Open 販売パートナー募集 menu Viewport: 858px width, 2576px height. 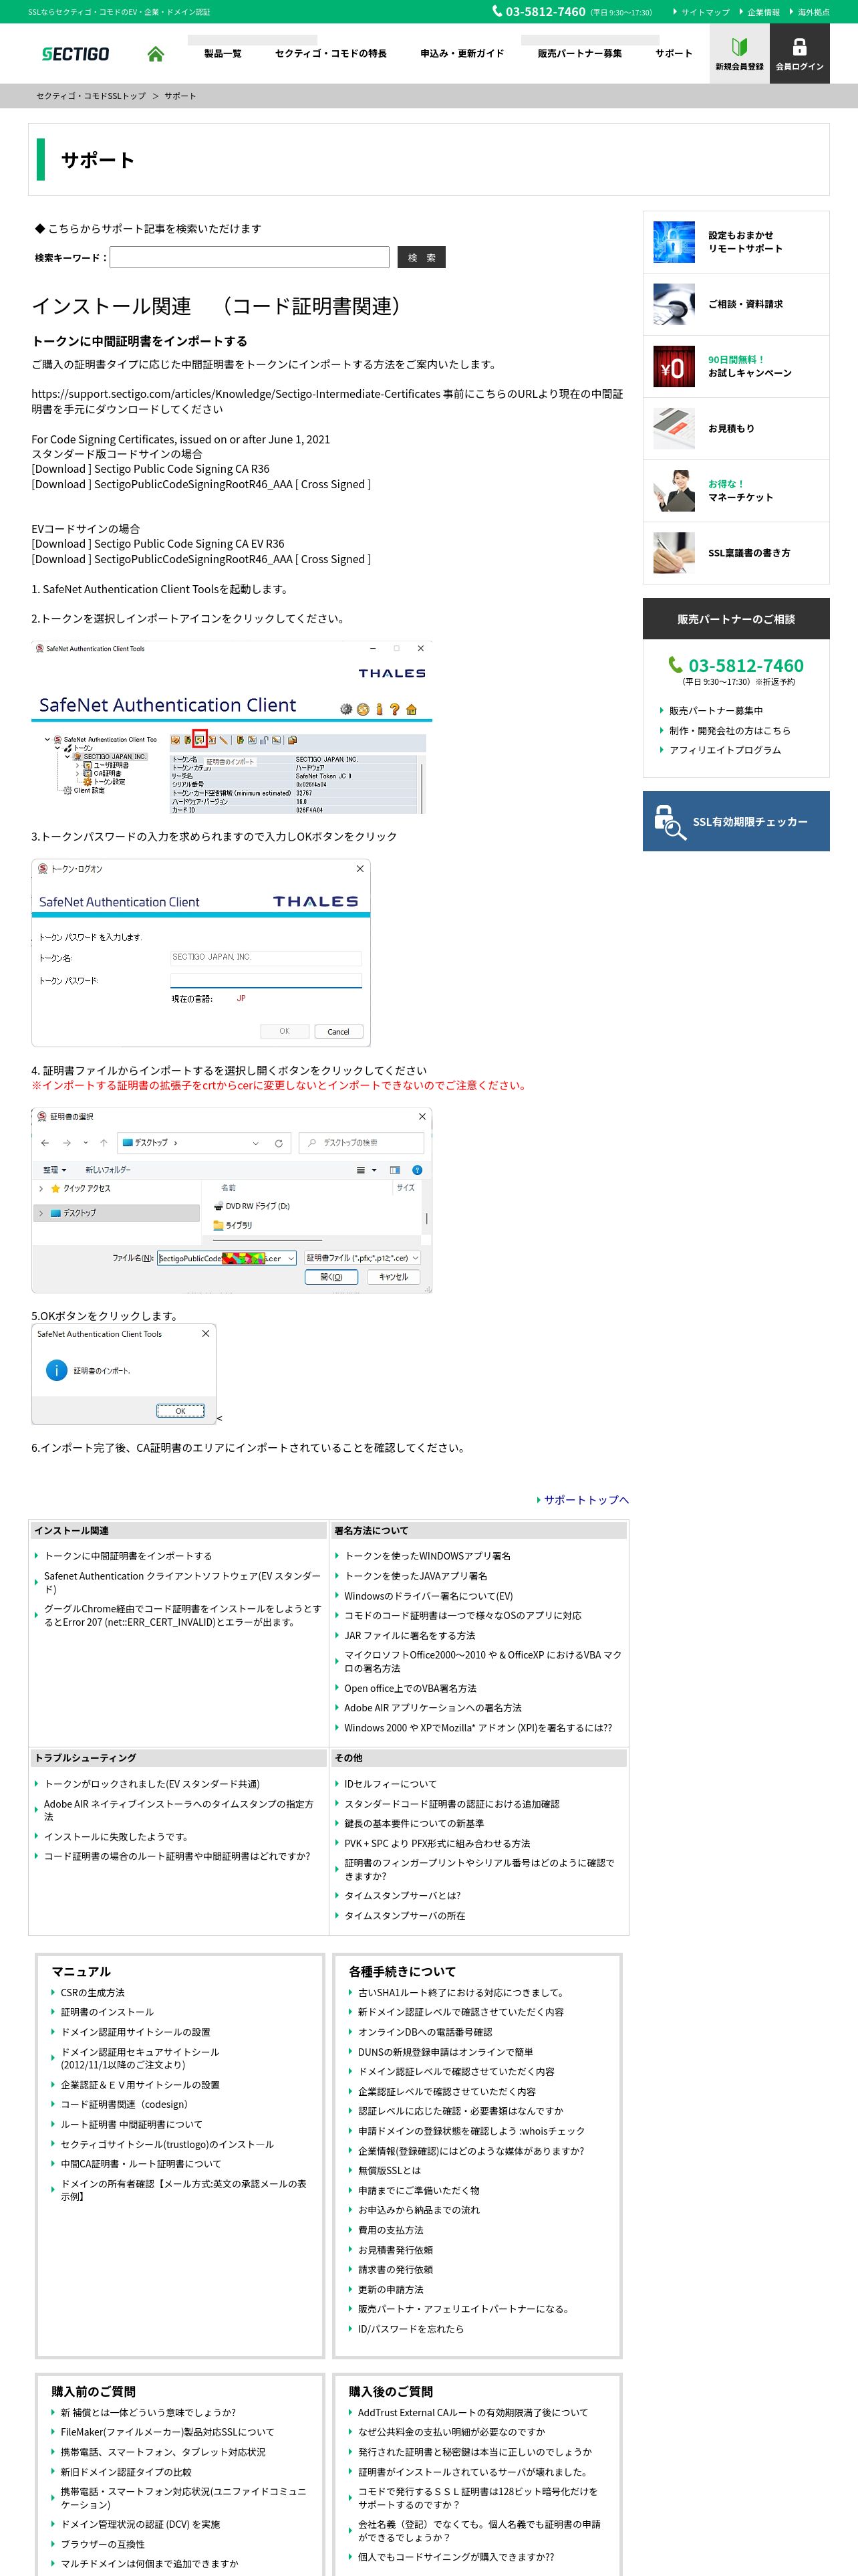(579, 54)
